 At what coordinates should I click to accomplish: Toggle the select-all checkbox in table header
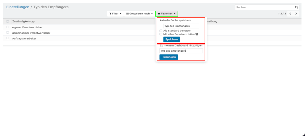click(x=7, y=22)
